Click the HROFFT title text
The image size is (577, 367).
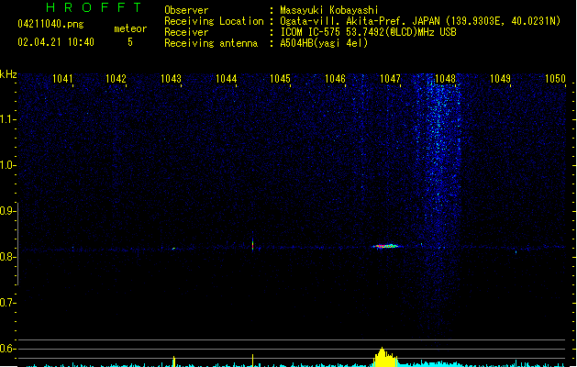click(x=94, y=7)
